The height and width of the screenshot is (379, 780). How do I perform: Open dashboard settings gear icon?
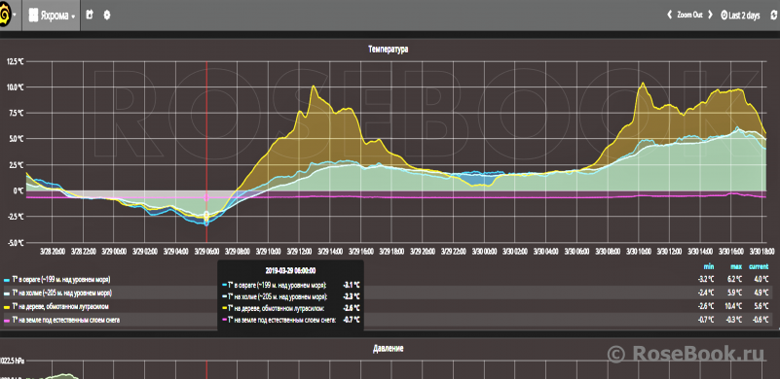pyautogui.click(x=106, y=15)
